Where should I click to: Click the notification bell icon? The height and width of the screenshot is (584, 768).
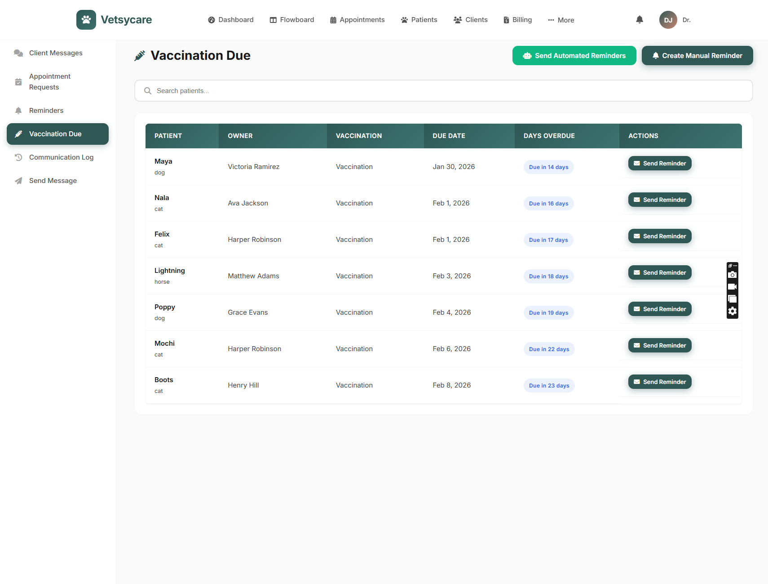[640, 19]
